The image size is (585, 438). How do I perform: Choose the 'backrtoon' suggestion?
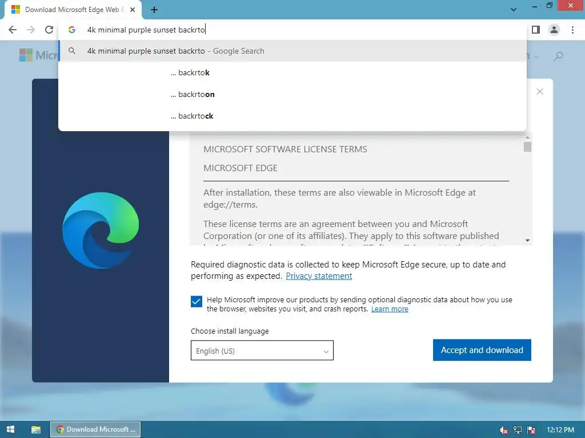click(292, 94)
